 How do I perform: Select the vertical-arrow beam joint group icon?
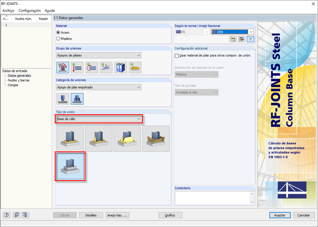coord(77,67)
